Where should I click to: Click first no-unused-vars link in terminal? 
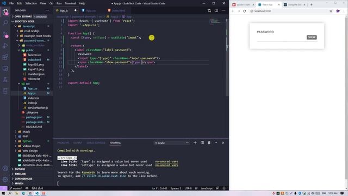[167, 162]
